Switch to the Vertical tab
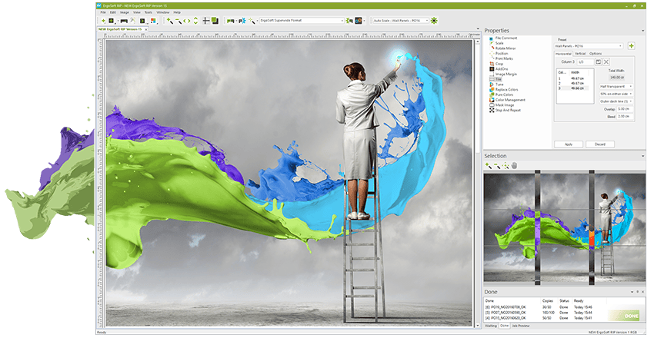654x338 pixels. coord(580,54)
